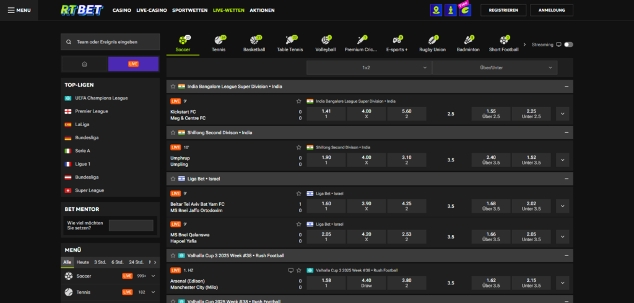Open the Über/Unter market dropdown
Image resolution: width=634 pixels, height=303 pixels.
494,67
